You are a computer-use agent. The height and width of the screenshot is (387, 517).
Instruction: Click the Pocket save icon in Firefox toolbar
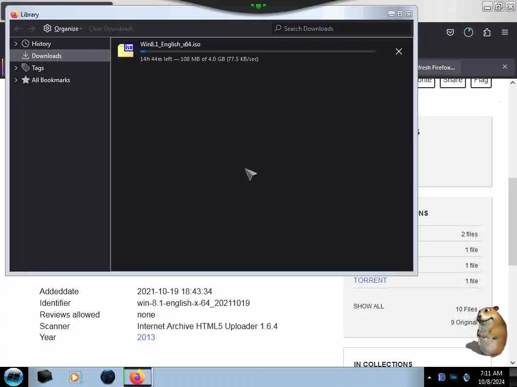tap(450, 32)
